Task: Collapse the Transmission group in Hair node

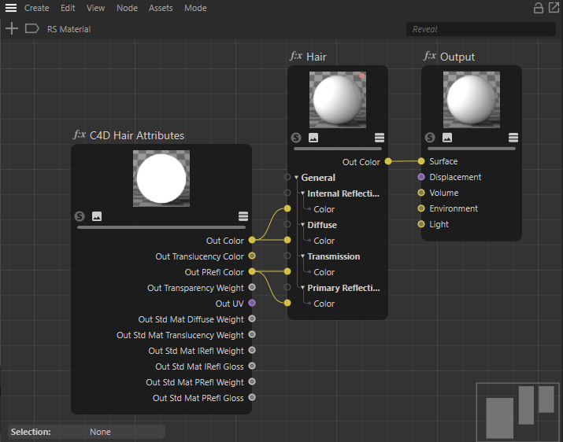Action: (302, 256)
